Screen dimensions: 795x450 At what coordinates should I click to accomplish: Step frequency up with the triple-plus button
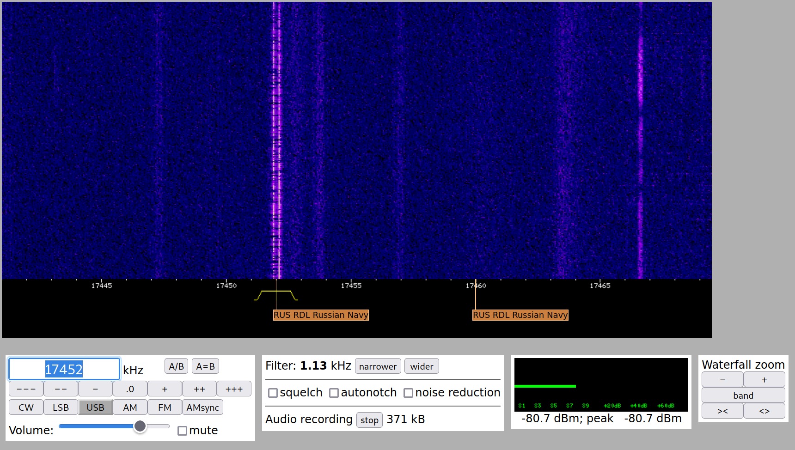tap(234, 389)
